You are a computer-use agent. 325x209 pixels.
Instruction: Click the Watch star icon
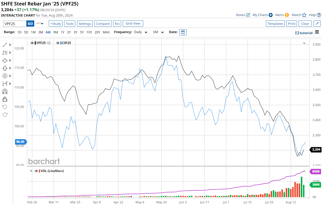coord(304,15)
